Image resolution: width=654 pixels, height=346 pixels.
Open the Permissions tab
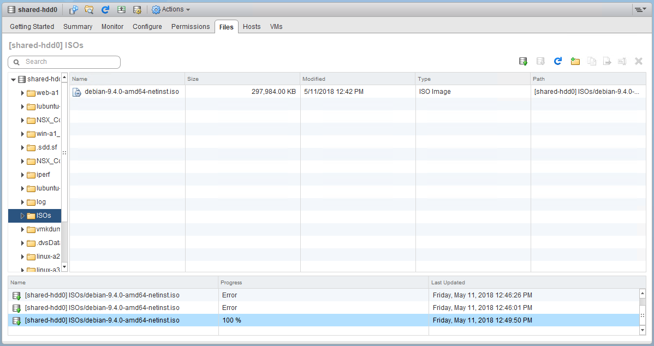click(191, 27)
